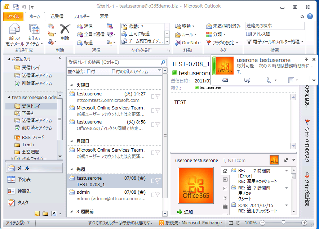This screenshot has width=319, height=229.
Task: Open the フラグの設定 dropdown
Action: 222,43
